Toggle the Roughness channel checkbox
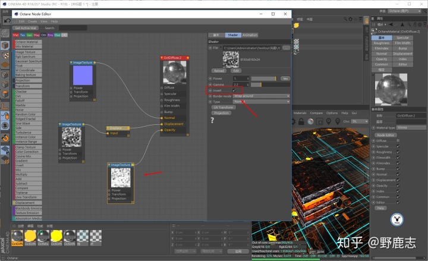Screen dimensions: 428x261 pyautogui.click(x=398, y=152)
